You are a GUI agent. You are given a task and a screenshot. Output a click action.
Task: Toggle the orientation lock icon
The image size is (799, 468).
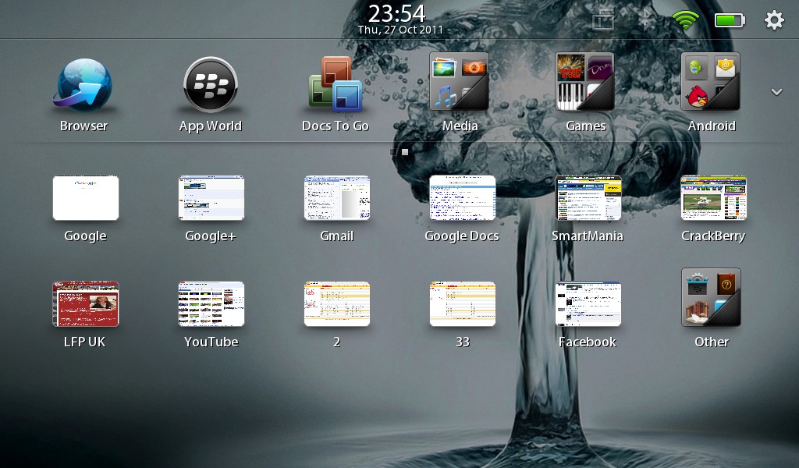point(603,20)
